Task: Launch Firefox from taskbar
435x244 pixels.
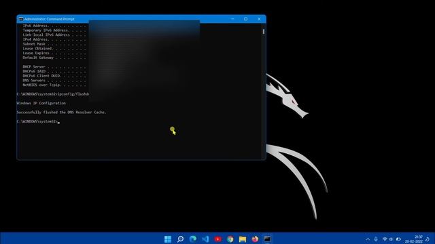Action: 255,239
